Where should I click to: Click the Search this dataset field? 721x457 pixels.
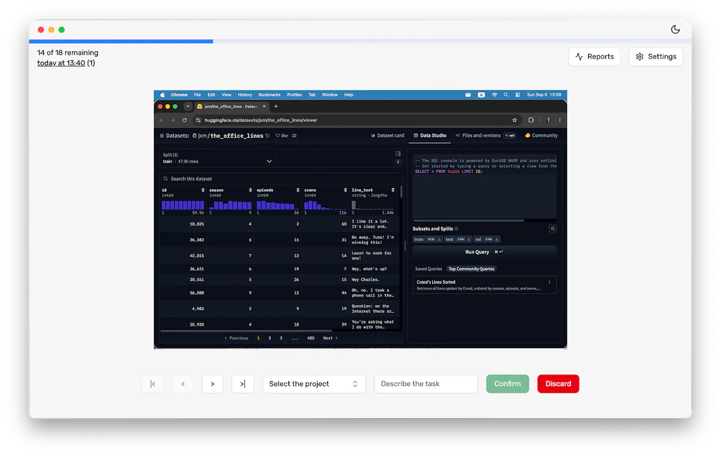coord(281,179)
